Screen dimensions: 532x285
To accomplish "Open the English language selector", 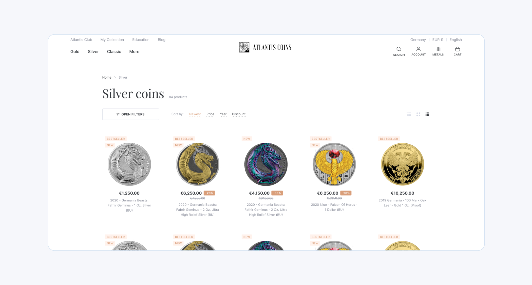I will click(455, 40).
